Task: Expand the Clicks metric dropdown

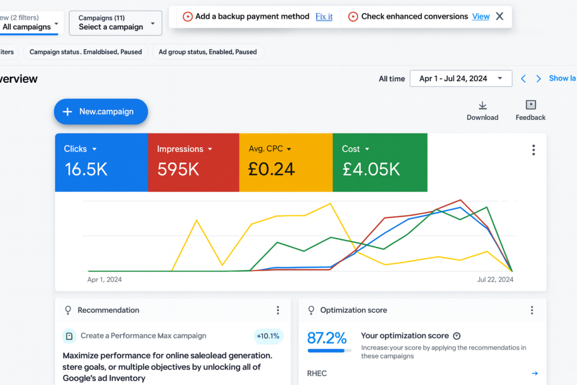Action: click(x=94, y=149)
